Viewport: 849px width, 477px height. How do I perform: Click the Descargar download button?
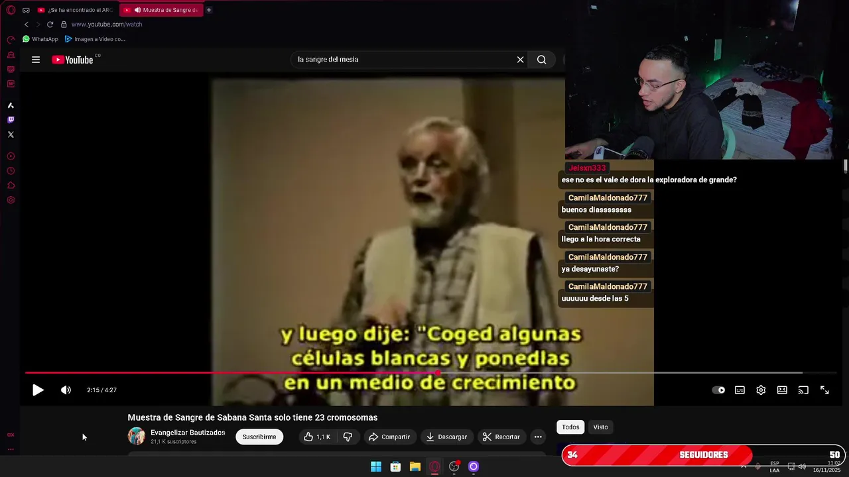446,437
